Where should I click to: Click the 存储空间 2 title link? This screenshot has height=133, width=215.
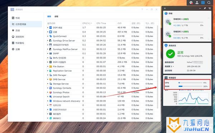(181, 31)
